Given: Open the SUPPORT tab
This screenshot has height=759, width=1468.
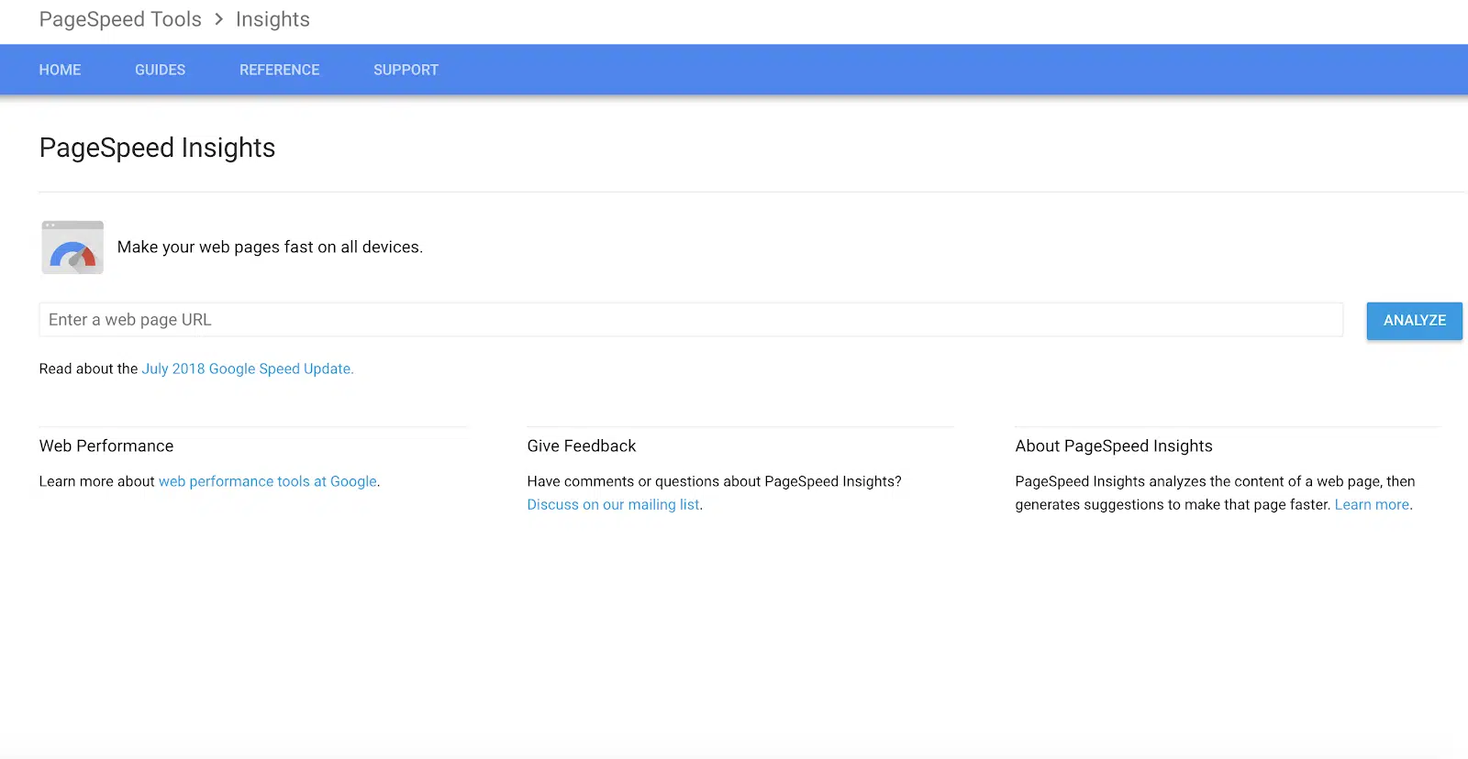Looking at the screenshot, I should (406, 70).
